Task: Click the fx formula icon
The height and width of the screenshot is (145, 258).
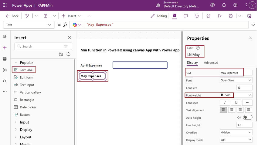Action: 65,25
